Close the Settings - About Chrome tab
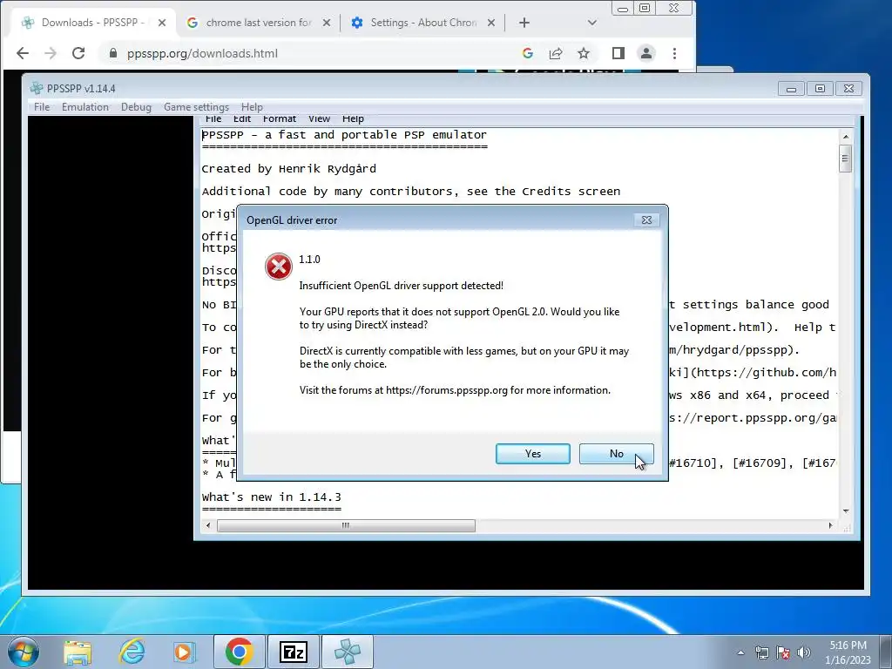 tap(491, 23)
